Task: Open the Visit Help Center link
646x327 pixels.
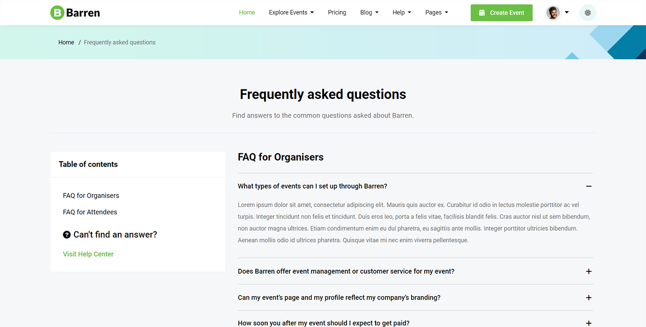Action: pyautogui.click(x=88, y=254)
